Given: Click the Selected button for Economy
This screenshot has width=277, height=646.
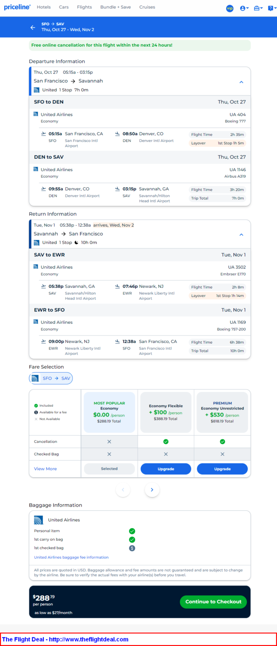Looking at the screenshot, I should pyautogui.click(x=109, y=469).
